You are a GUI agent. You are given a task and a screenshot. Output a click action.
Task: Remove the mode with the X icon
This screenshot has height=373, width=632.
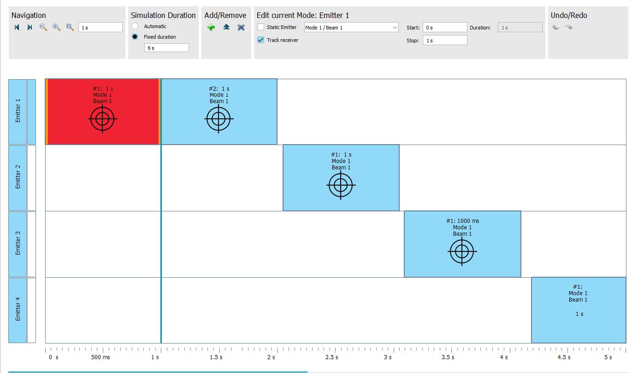click(241, 28)
